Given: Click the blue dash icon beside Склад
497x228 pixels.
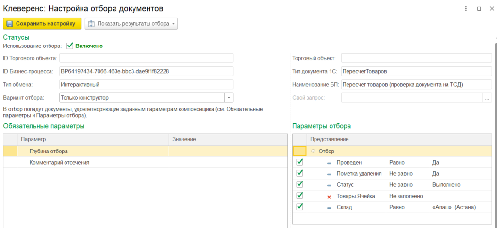Looking at the screenshot, I should click(329, 207).
